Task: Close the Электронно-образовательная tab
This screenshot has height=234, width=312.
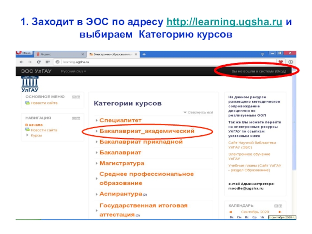Action: coord(136,54)
